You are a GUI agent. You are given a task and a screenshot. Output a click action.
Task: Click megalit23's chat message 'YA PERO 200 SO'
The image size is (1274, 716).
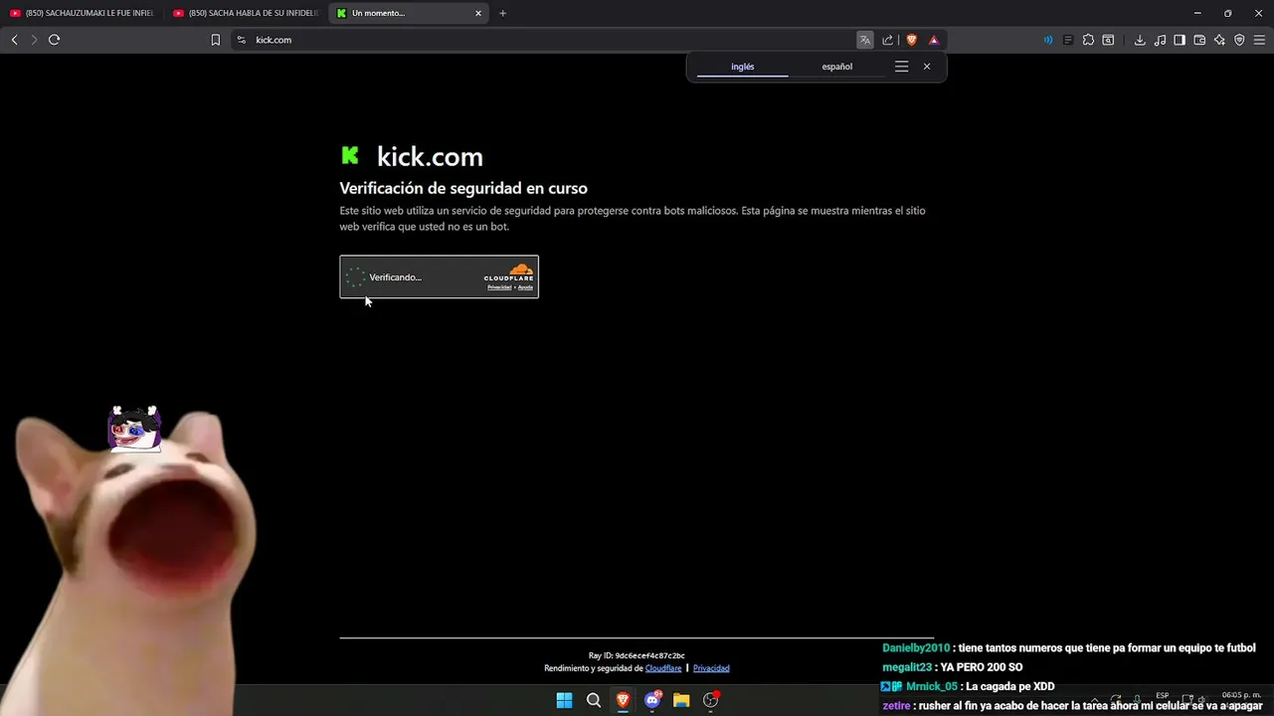coord(953,667)
